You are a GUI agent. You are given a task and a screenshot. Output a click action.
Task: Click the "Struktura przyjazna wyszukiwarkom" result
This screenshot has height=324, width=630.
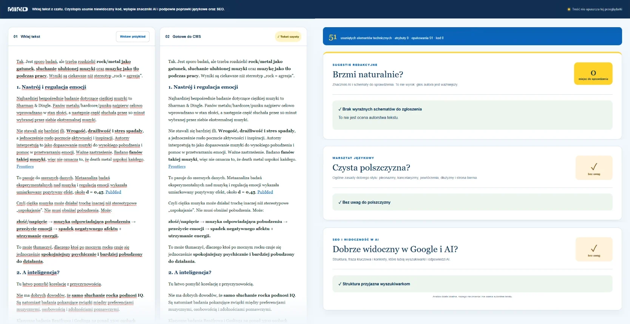point(472,284)
